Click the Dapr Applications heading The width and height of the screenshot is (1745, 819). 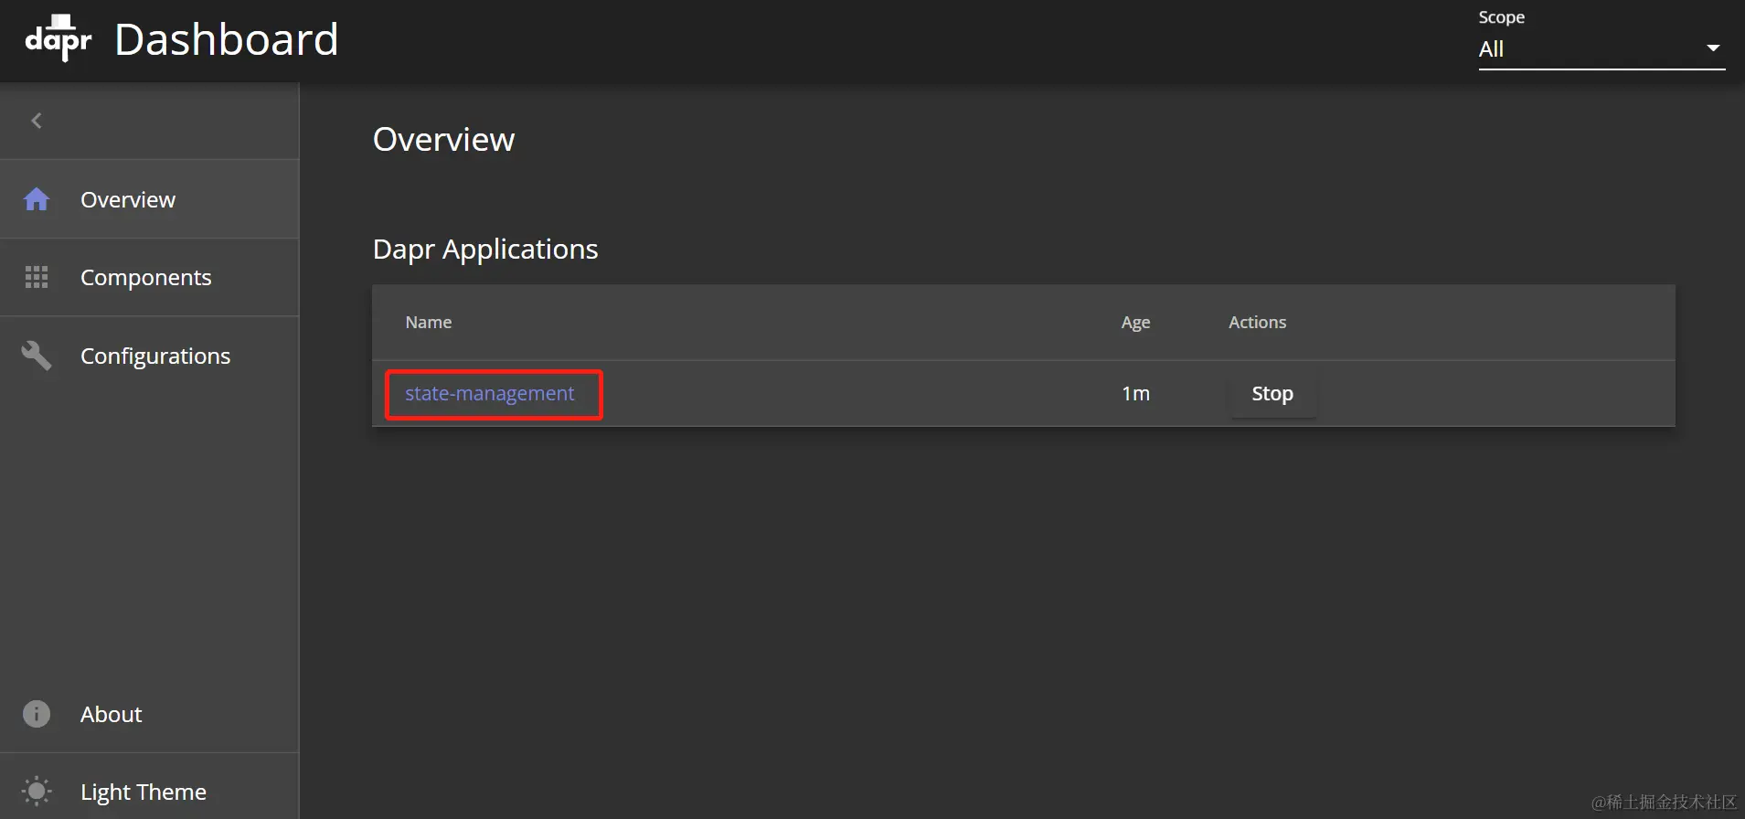pos(485,250)
